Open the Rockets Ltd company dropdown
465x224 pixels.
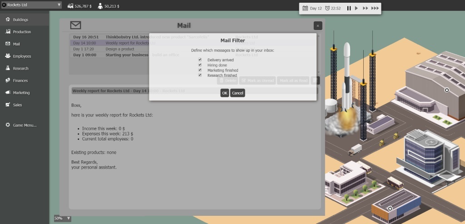point(31,5)
